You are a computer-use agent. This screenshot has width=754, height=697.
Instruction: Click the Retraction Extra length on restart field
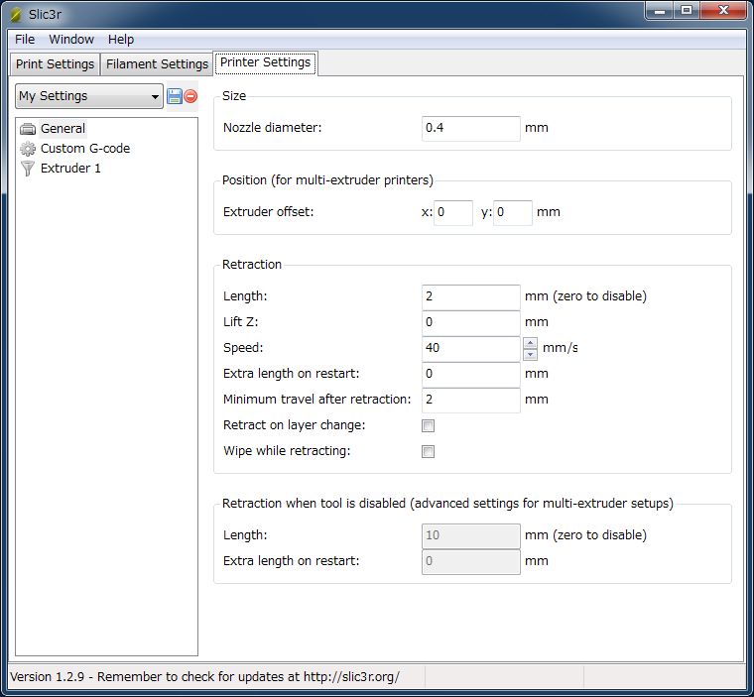[471, 375]
